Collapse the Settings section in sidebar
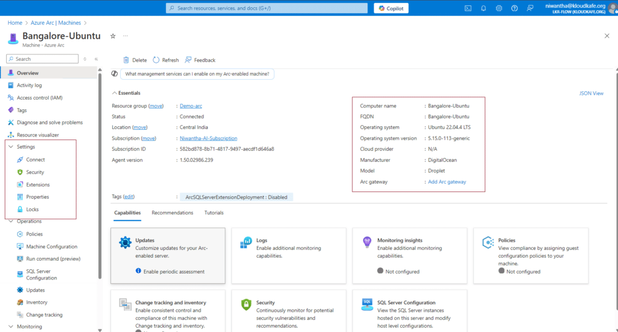The width and height of the screenshot is (618, 332). [11, 147]
